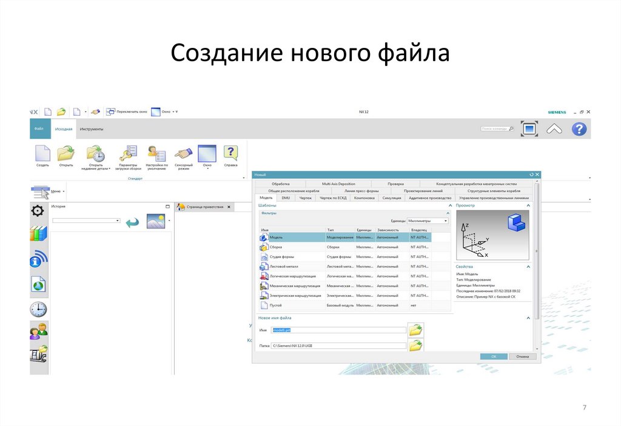The width and height of the screenshot is (621, 426).
Task: Switch to the Чертеж tab in dialog
Action: coord(306,198)
